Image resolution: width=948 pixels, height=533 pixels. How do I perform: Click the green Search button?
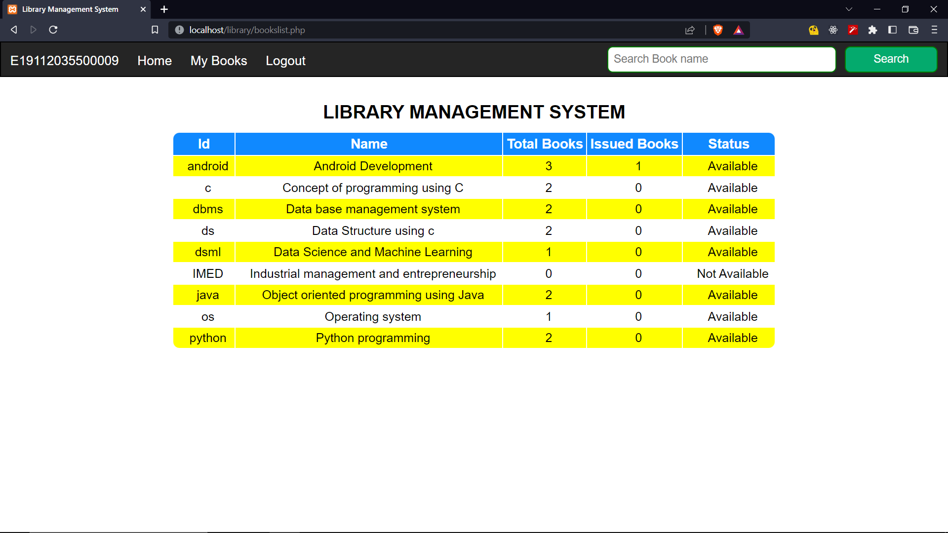(890, 59)
